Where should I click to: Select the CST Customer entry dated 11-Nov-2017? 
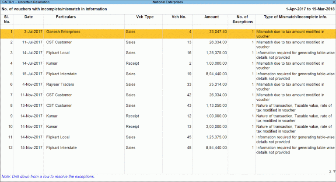coord(168,97)
